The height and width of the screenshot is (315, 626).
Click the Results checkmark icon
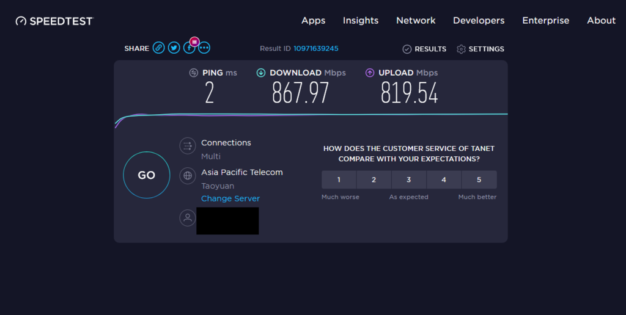click(x=407, y=49)
